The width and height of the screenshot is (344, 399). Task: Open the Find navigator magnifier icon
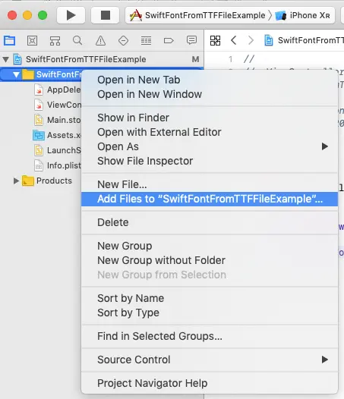tap(77, 40)
